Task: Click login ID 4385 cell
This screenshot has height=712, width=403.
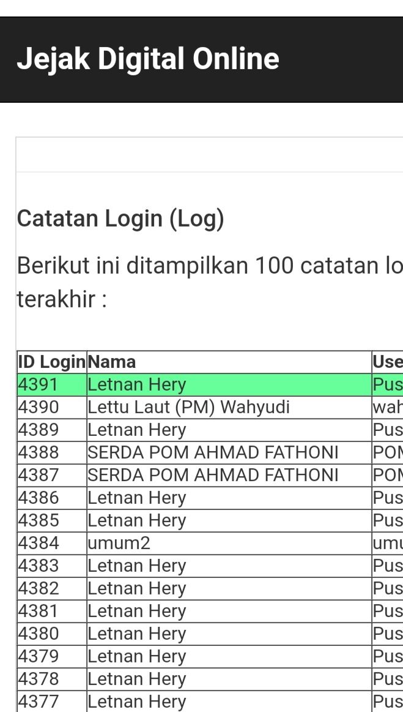Action: click(x=39, y=521)
